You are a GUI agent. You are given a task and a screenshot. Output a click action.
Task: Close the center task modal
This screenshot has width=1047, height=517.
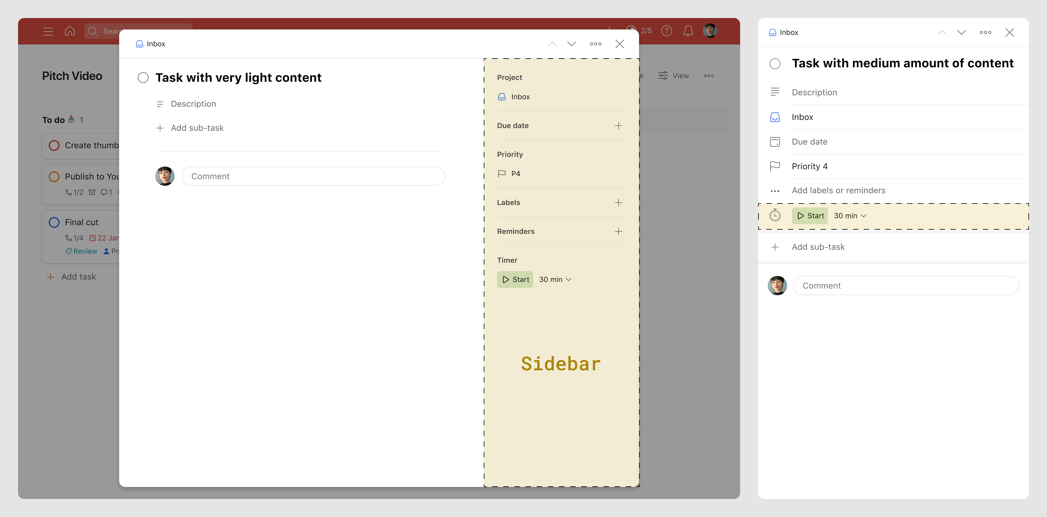[x=619, y=44]
